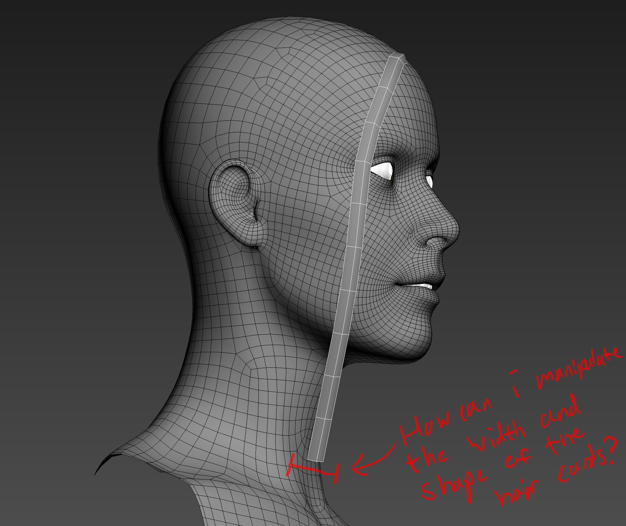The height and width of the screenshot is (526, 626).
Task: Click the far eye near the nose bridge
Action: pos(429,181)
